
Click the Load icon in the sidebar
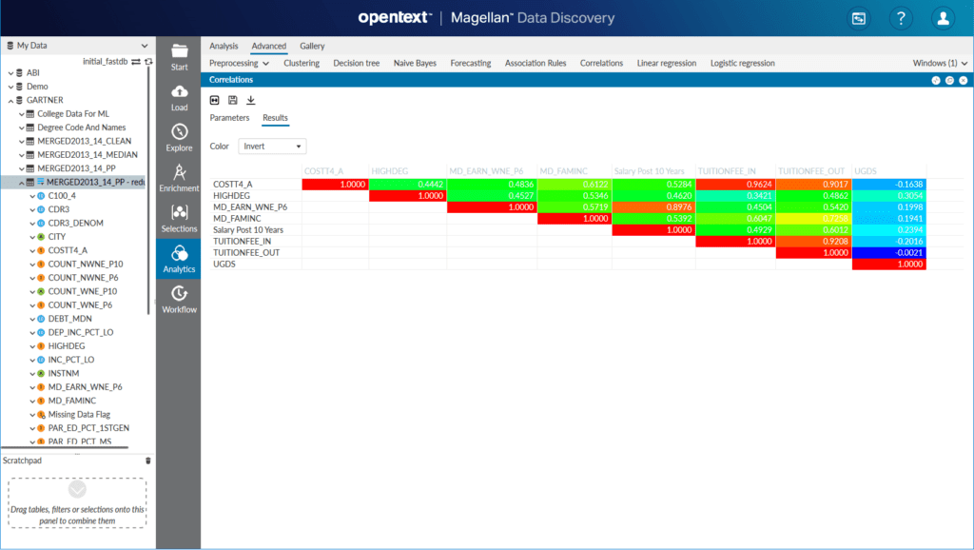tap(178, 100)
